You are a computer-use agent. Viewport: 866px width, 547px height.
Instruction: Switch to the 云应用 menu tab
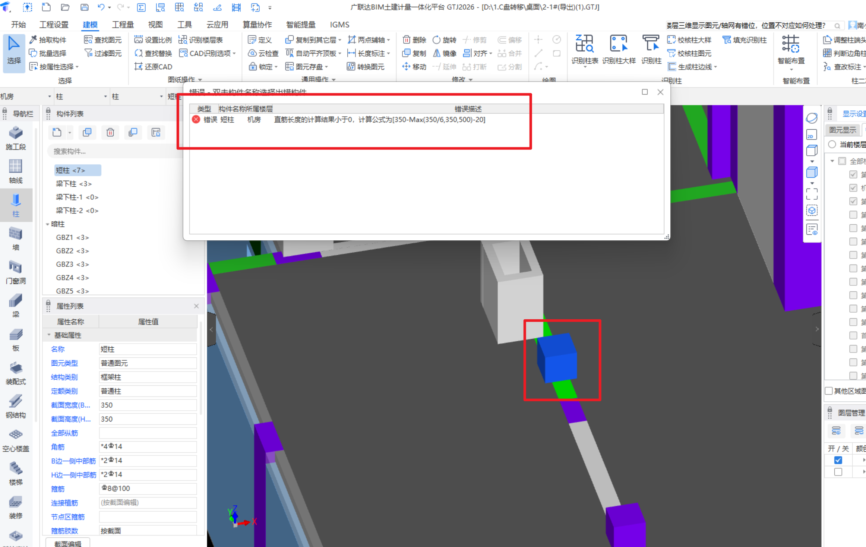(x=217, y=25)
